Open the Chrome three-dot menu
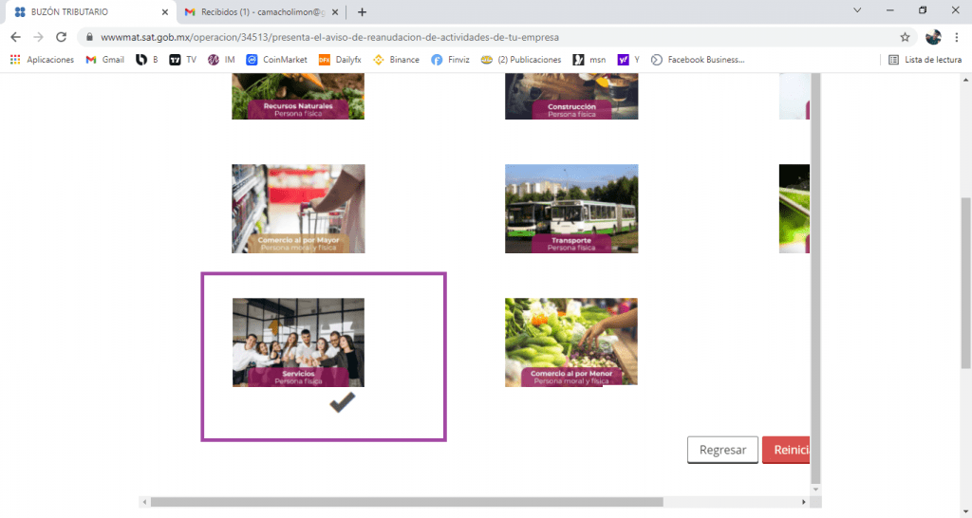The image size is (972, 518). 957,37
